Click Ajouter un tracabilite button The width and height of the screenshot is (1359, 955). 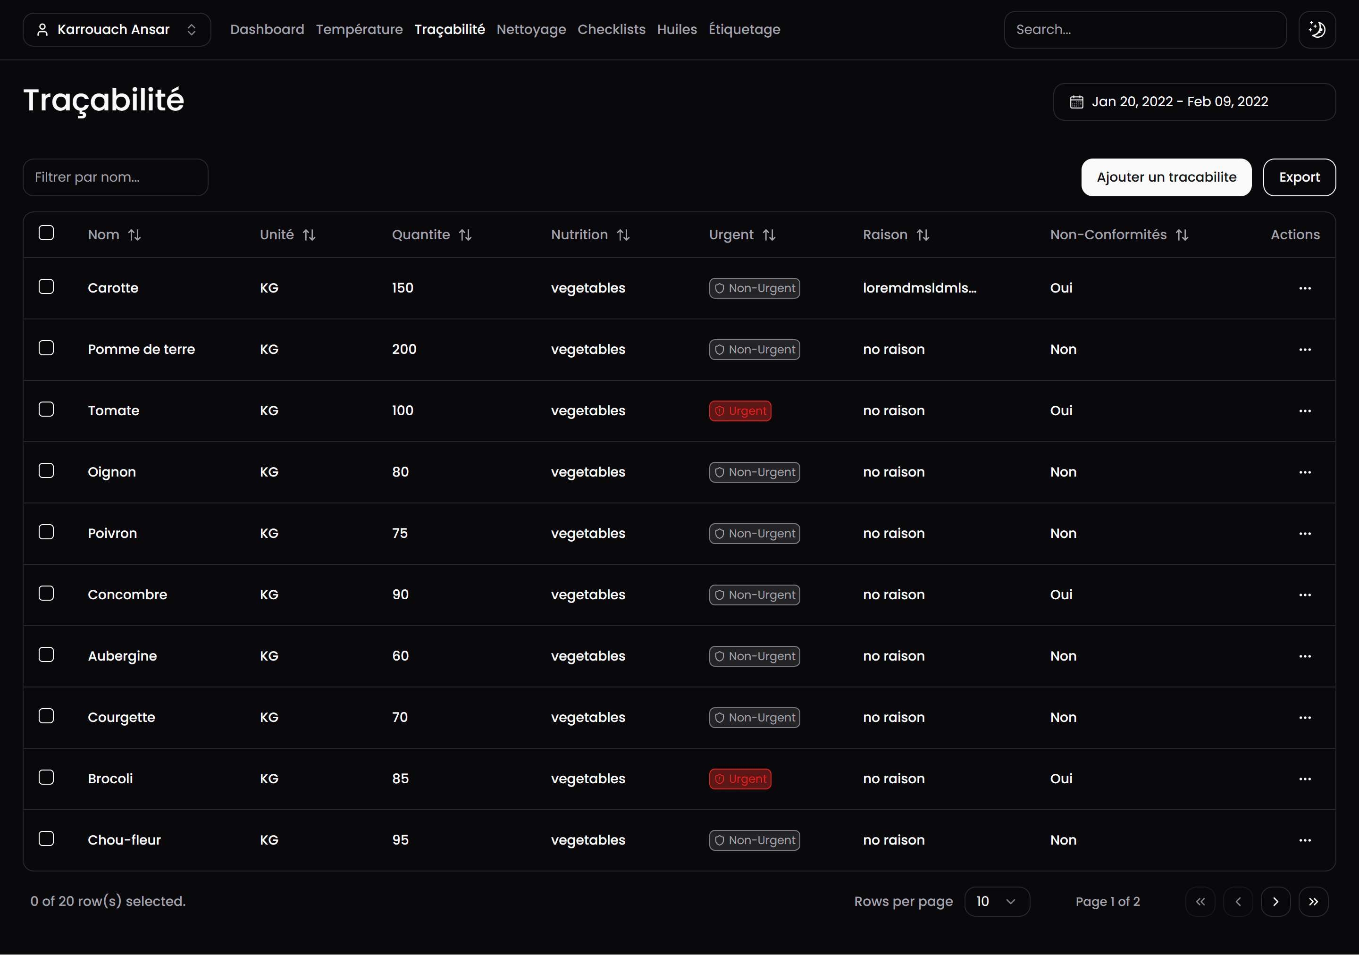pyautogui.click(x=1166, y=177)
